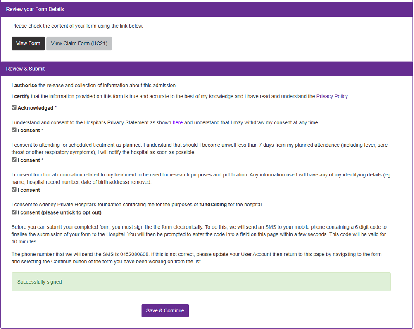The width and height of the screenshot is (414, 329).
Task: Click the 'Successfully signed' green banner
Action: pyautogui.click(x=201, y=282)
